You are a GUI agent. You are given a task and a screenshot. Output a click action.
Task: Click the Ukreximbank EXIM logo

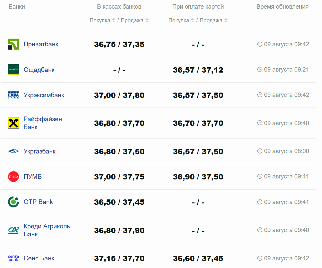pyautogui.click(x=13, y=95)
